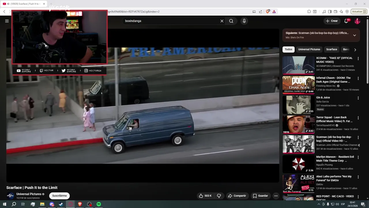369x208 pixels.
Task: Close the Scarface browser tab
Action: (44, 4)
